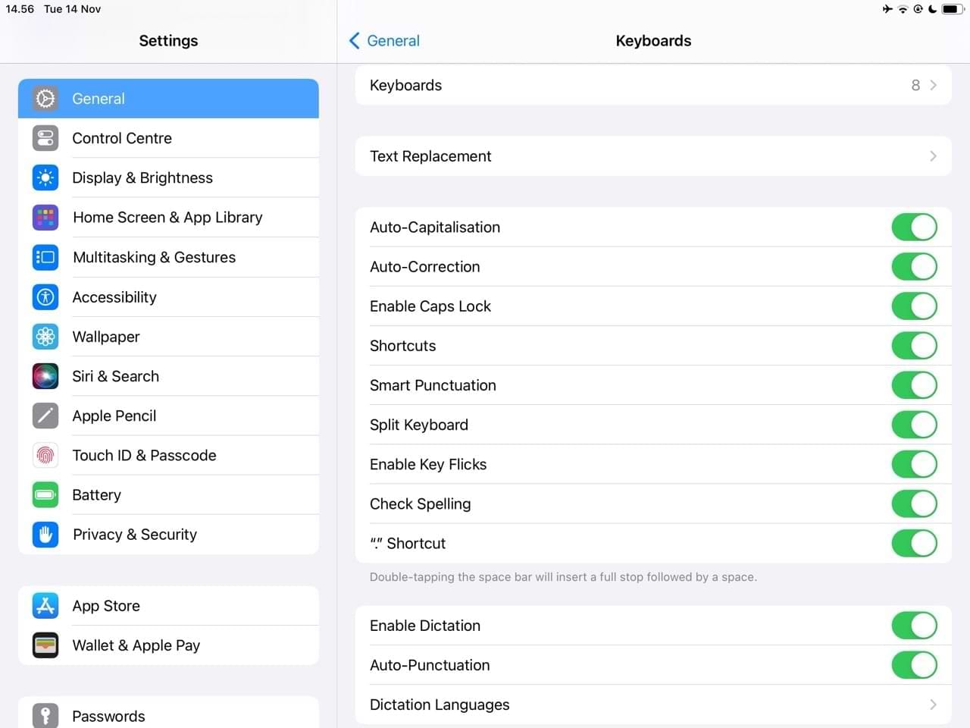Open Keyboards list showing 8 keyboards
The width and height of the screenshot is (970, 728).
652,86
